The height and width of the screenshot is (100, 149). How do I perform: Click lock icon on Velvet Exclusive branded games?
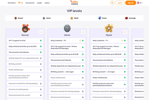(83, 97)
